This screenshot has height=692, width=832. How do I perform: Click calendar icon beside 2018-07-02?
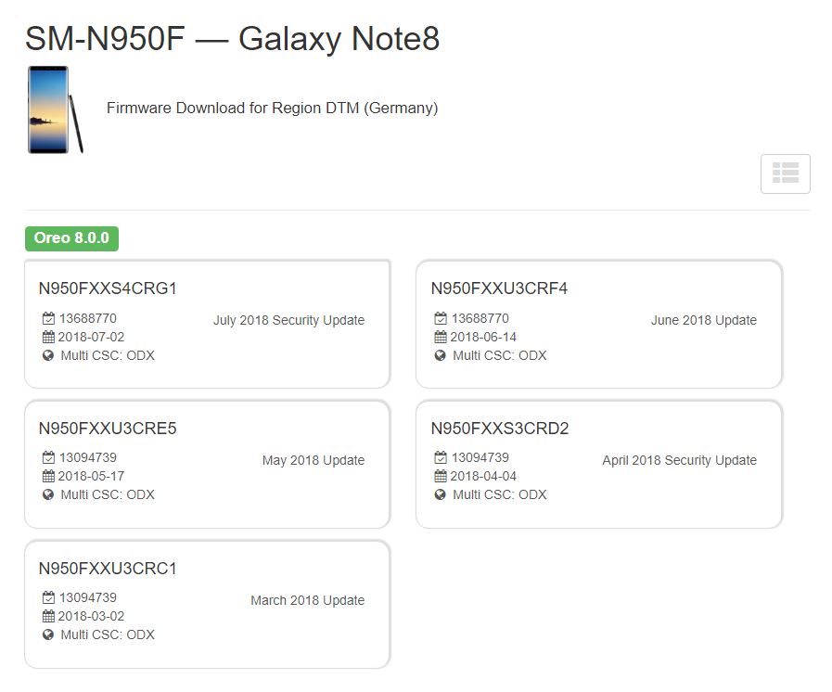(49, 338)
